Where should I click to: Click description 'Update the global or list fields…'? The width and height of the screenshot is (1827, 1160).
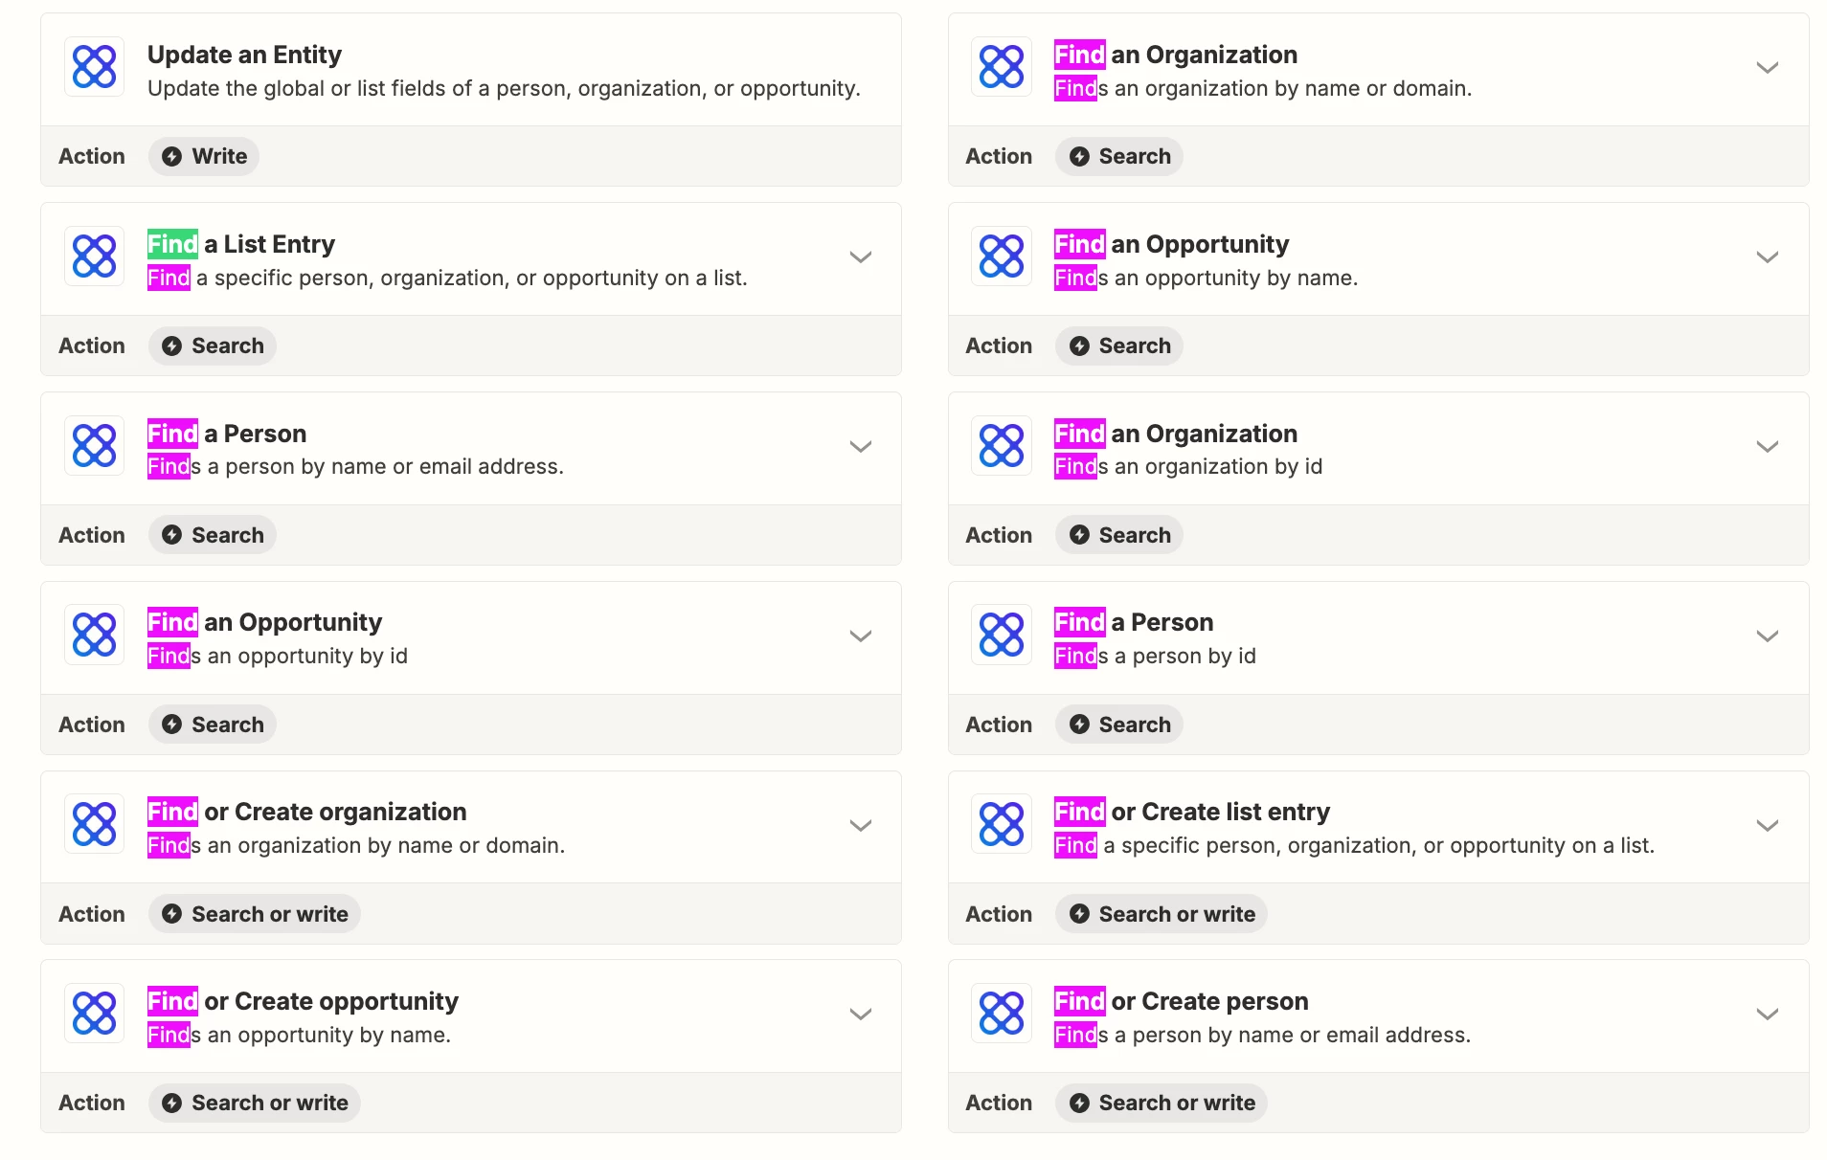pos(504,88)
